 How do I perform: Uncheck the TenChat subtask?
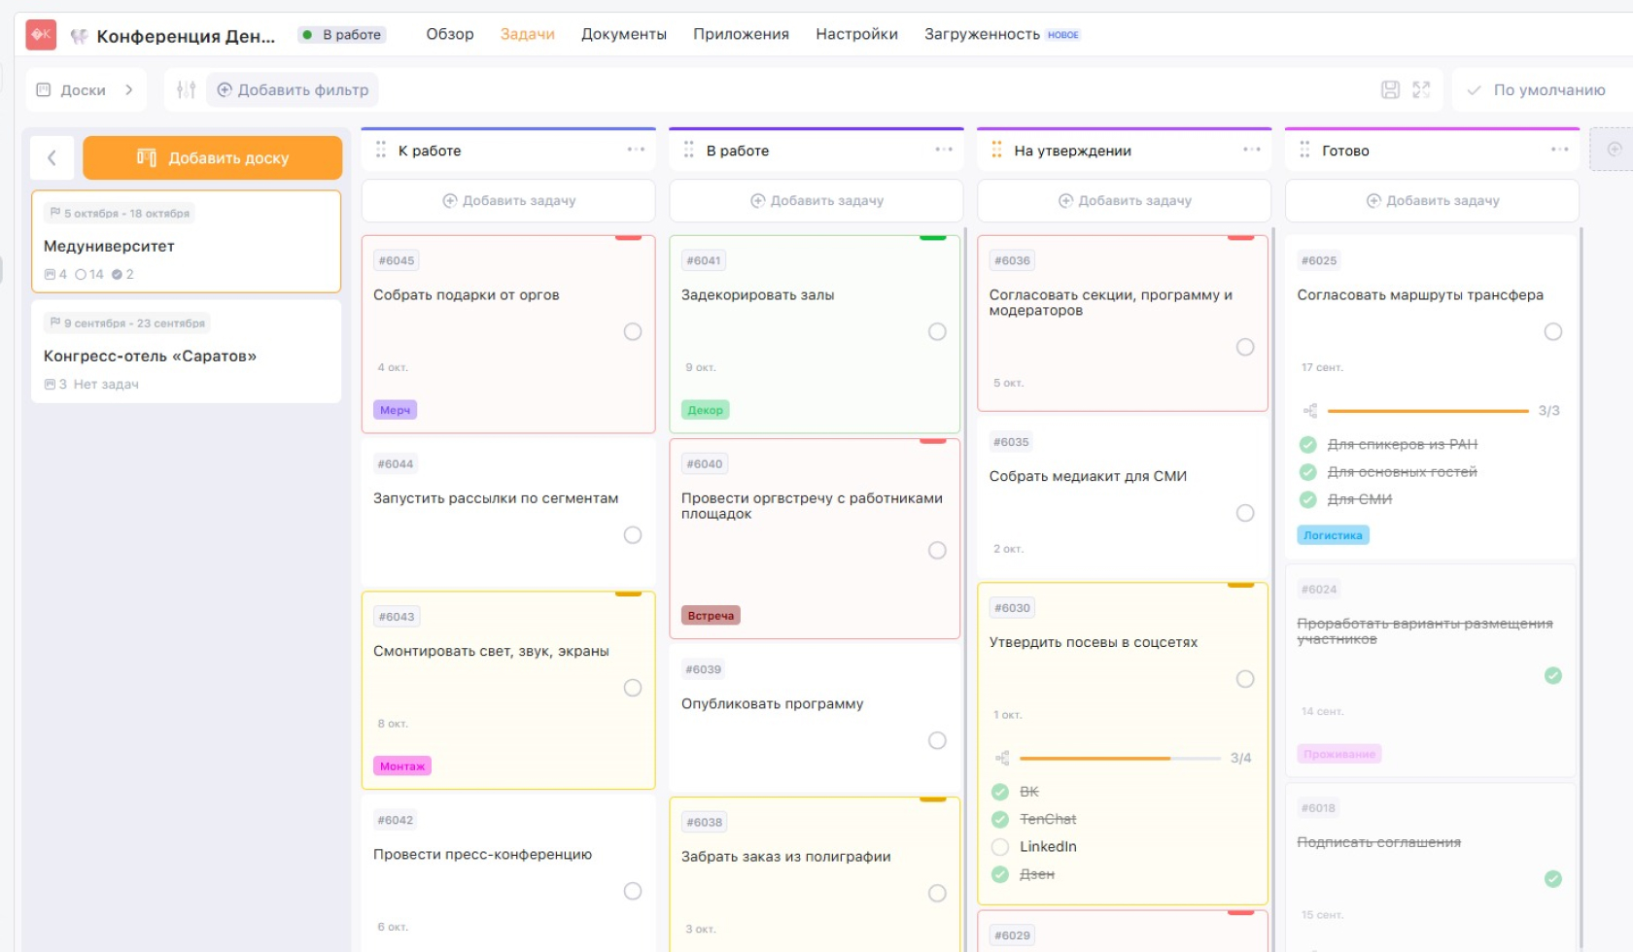coord(1000,820)
